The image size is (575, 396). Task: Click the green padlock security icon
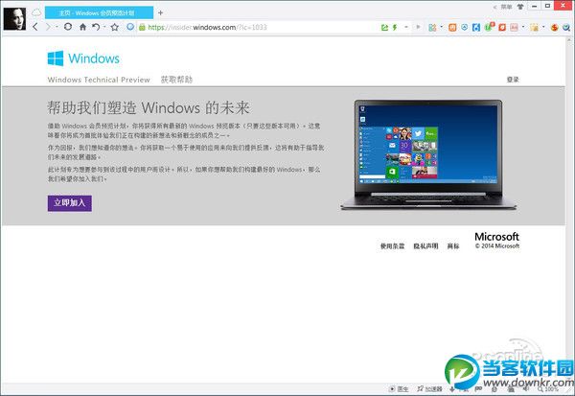pos(142,27)
